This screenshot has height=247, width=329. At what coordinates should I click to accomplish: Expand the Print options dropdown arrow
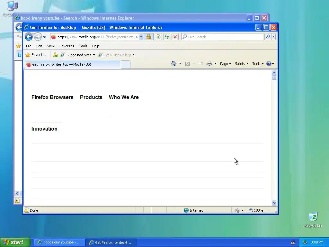[215, 64]
